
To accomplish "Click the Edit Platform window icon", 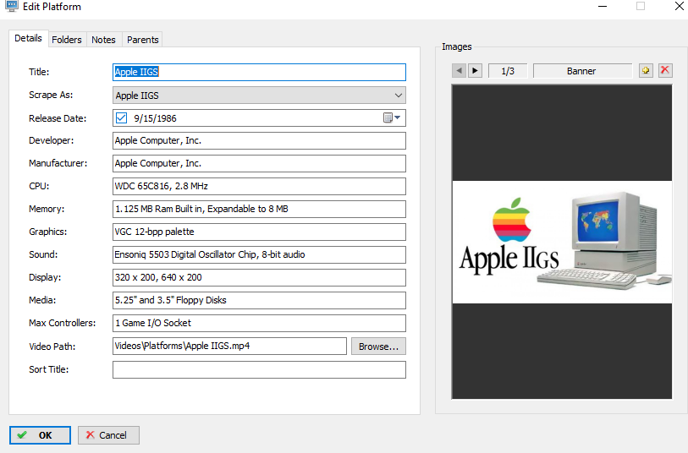I will tap(12, 6).
